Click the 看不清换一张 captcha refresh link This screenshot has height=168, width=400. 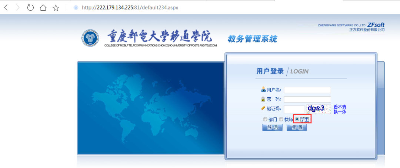click(x=340, y=109)
